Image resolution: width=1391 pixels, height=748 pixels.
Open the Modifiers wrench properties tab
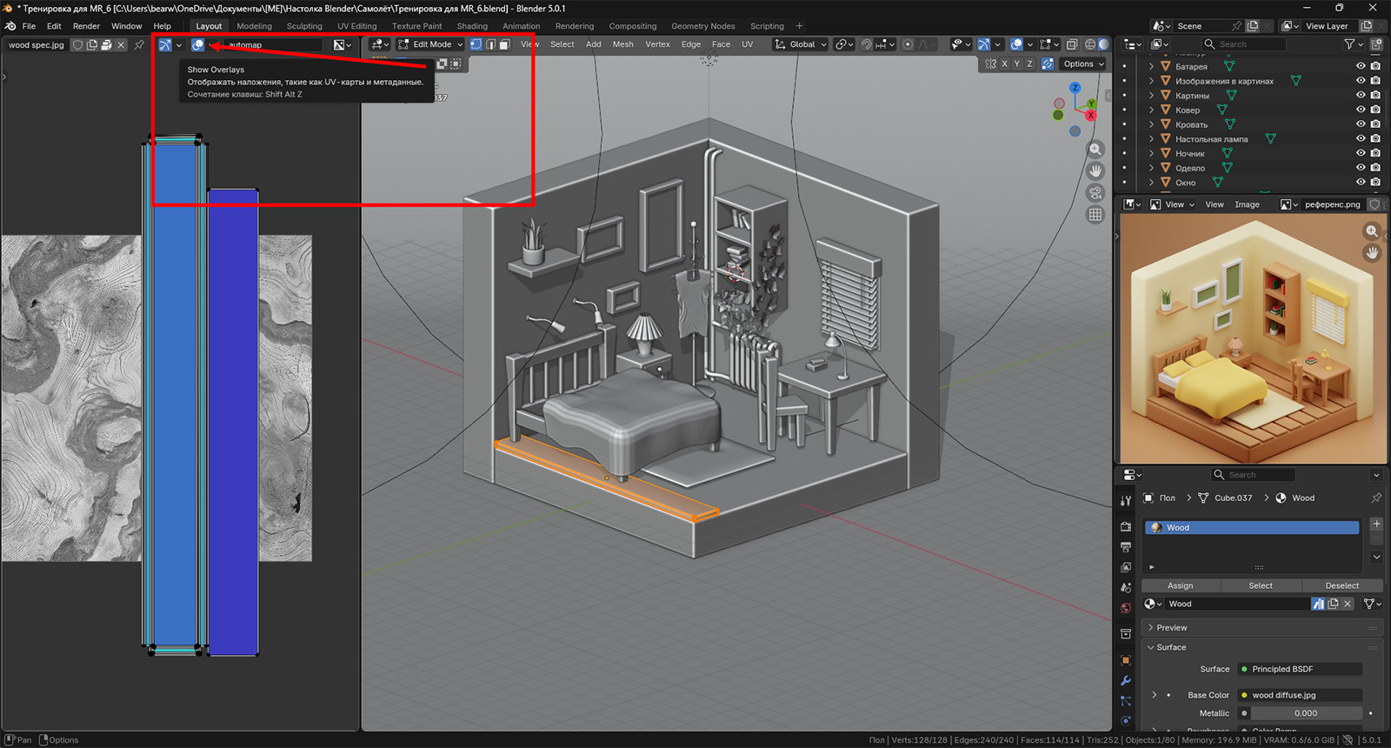(x=1126, y=681)
